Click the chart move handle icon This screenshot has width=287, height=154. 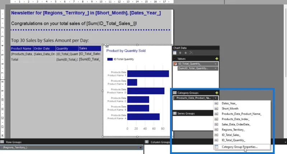(x=107, y=46)
